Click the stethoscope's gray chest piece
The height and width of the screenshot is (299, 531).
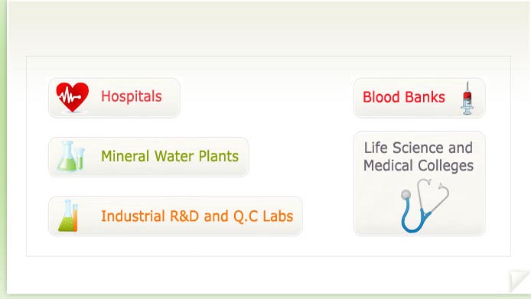point(406,195)
